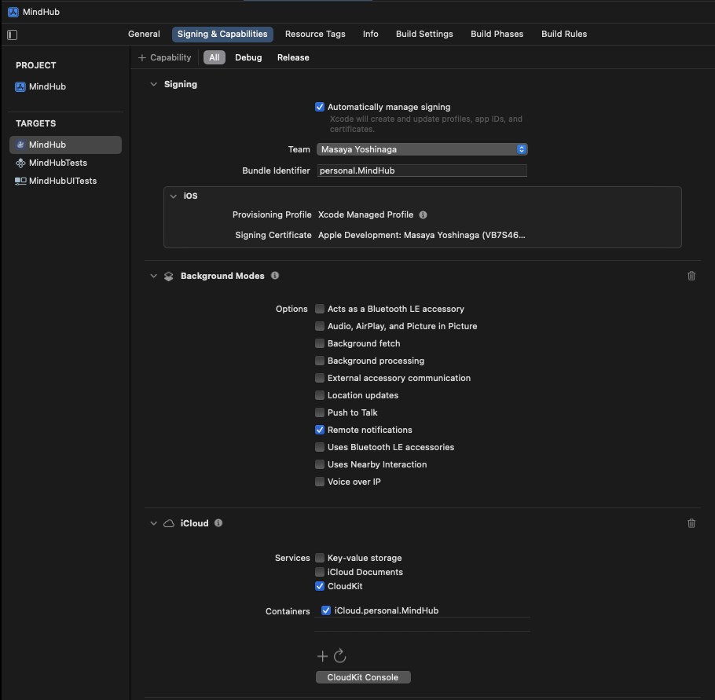
Task: Filter capabilities by Release
Action: click(x=293, y=58)
